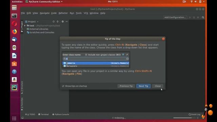The image size is (217, 122).
Task: Open the File menu
Action: coord(23,13)
